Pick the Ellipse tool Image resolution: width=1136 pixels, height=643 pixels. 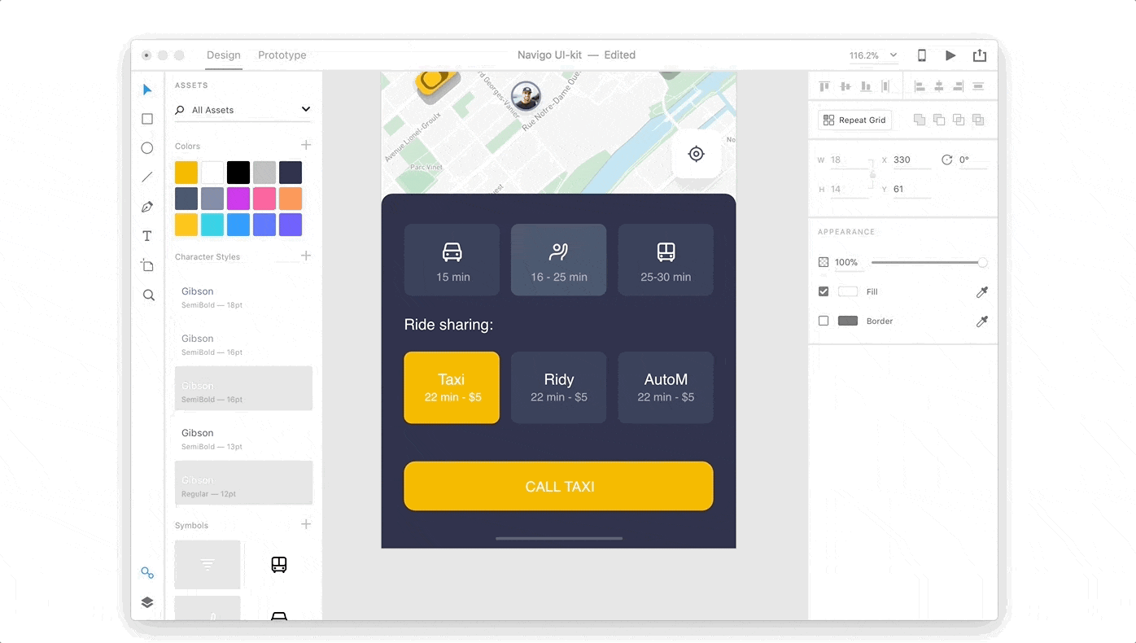coord(147,148)
